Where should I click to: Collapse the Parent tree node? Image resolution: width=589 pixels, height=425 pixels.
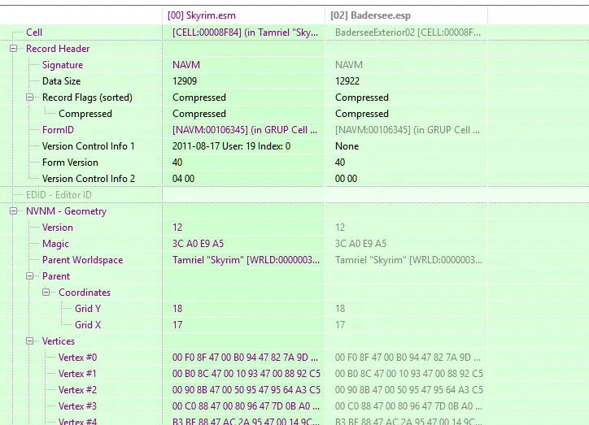click(29, 275)
